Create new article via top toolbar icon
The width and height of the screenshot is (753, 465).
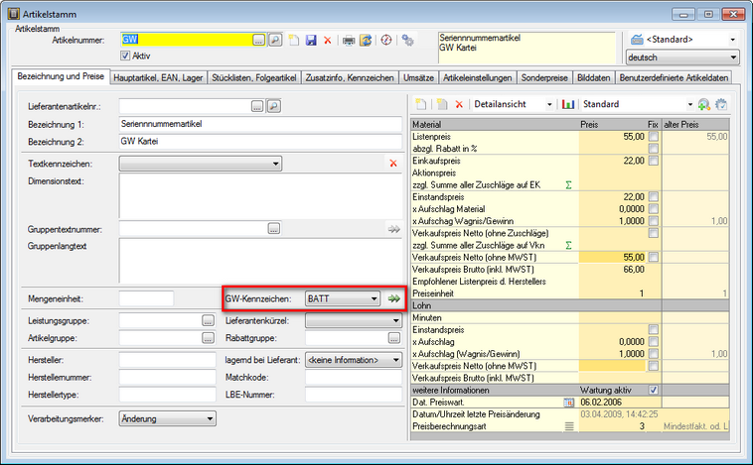coord(294,41)
